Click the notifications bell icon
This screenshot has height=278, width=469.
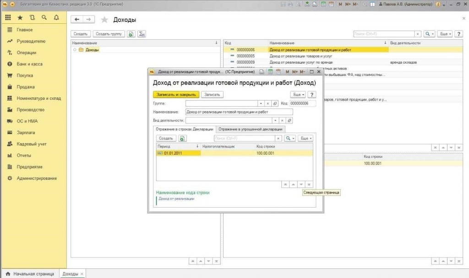point(56,18)
